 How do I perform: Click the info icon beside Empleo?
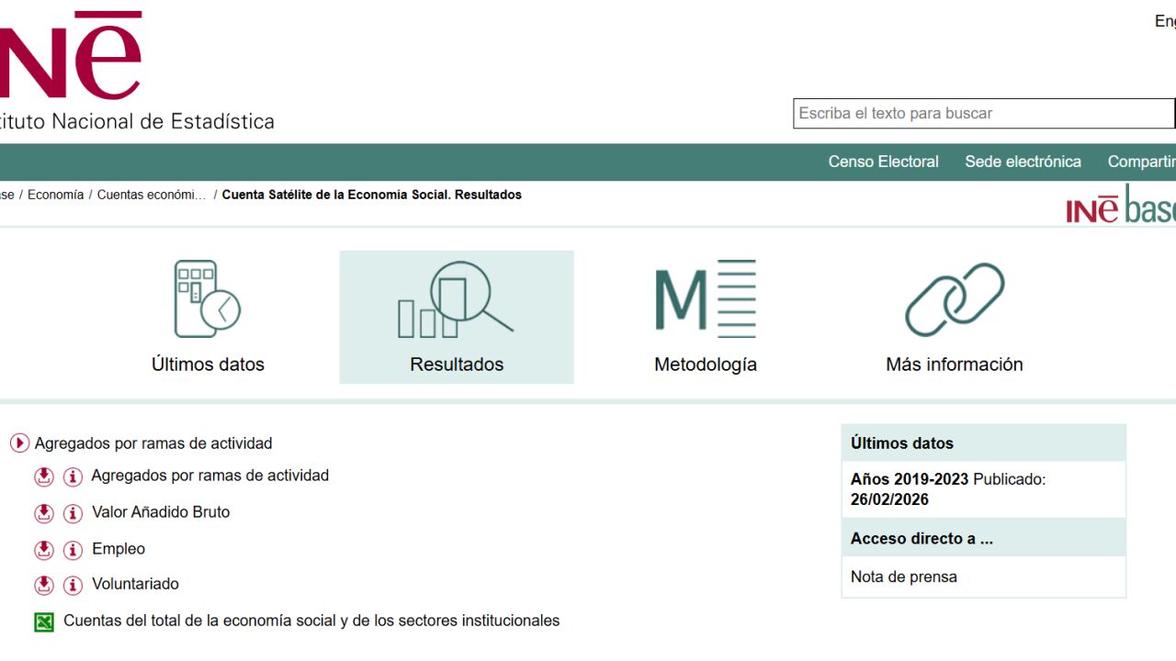73,550
